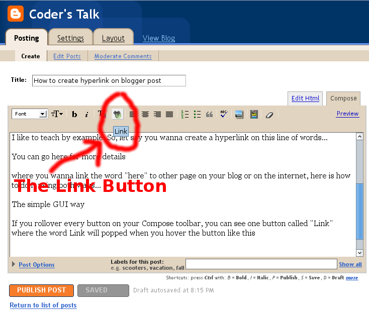Select the Compose tab
Image resolution: width=369 pixels, height=313 pixels.
(x=343, y=98)
